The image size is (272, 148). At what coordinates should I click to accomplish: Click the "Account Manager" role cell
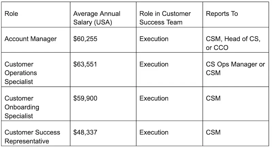pyautogui.click(x=31, y=39)
